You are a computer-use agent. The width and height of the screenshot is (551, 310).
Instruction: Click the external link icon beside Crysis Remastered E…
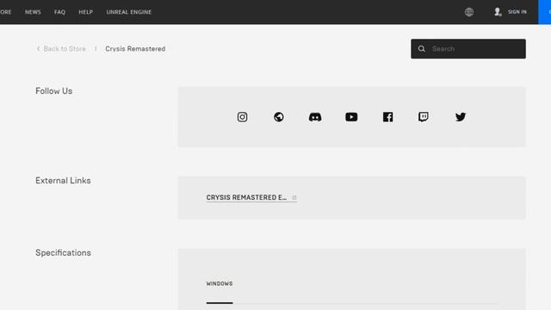coord(294,197)
